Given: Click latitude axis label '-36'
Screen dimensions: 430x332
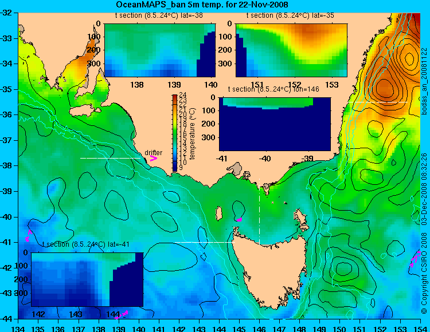Looking at the screenshot, I should pyautogui.click(x=6, y=114).
